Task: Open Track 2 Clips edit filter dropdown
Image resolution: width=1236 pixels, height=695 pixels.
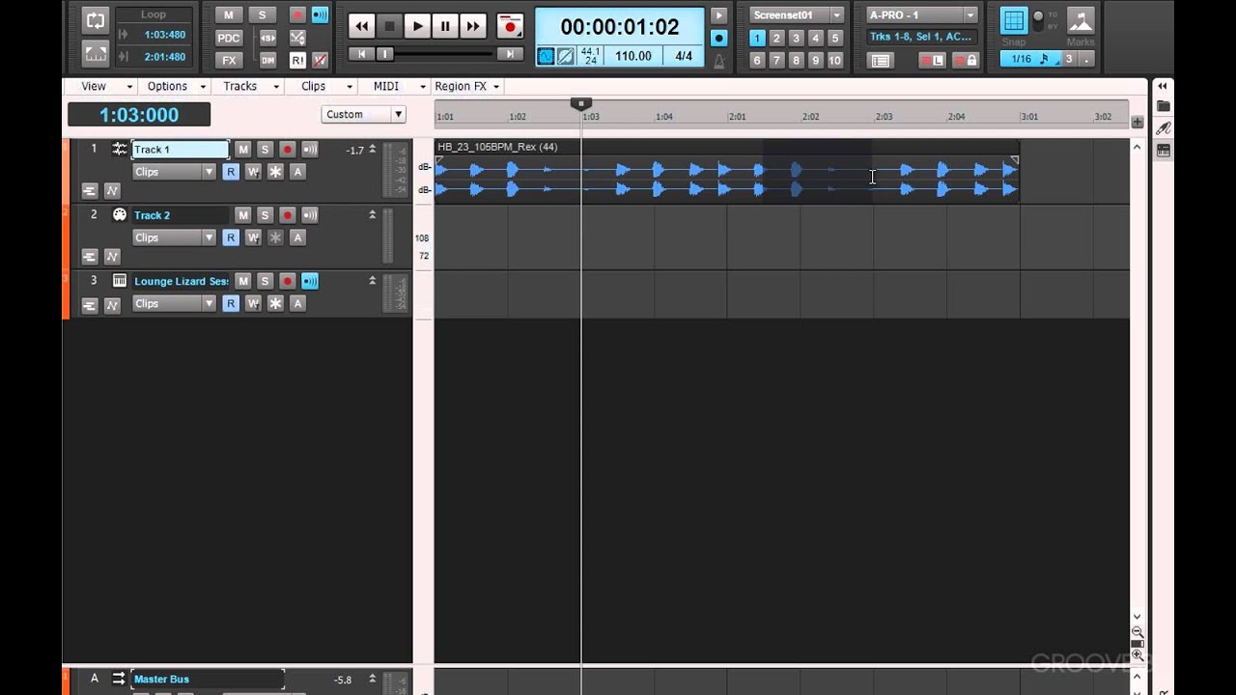Action: pyautogui.click(x=174, y=237)
